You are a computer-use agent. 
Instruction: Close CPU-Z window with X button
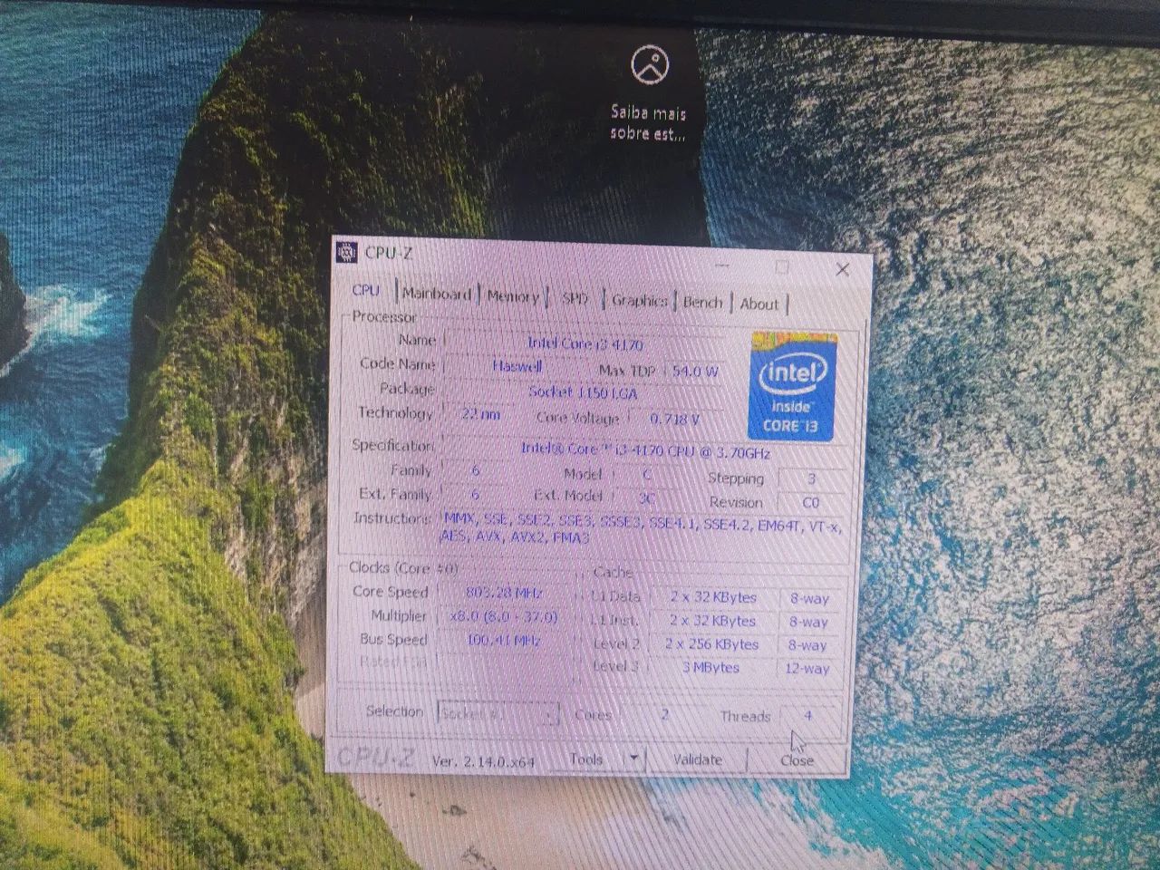pos(842,269)
